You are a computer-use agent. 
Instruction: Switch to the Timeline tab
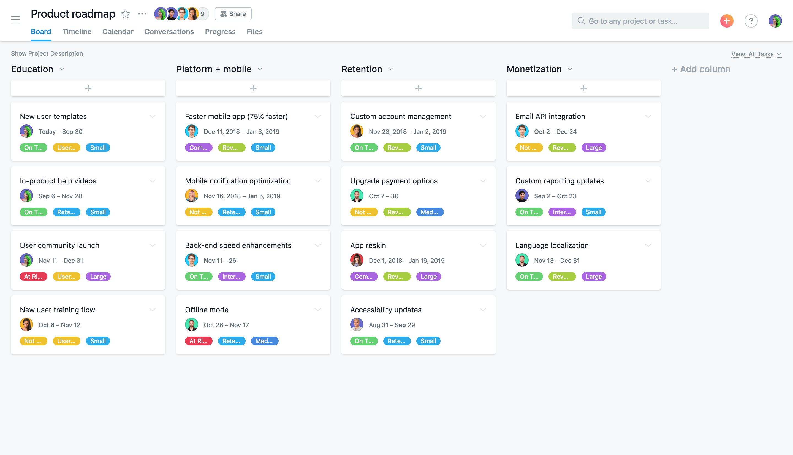coord(77,32)
